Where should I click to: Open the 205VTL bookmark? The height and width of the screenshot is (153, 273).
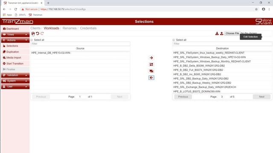click(20, 15)
